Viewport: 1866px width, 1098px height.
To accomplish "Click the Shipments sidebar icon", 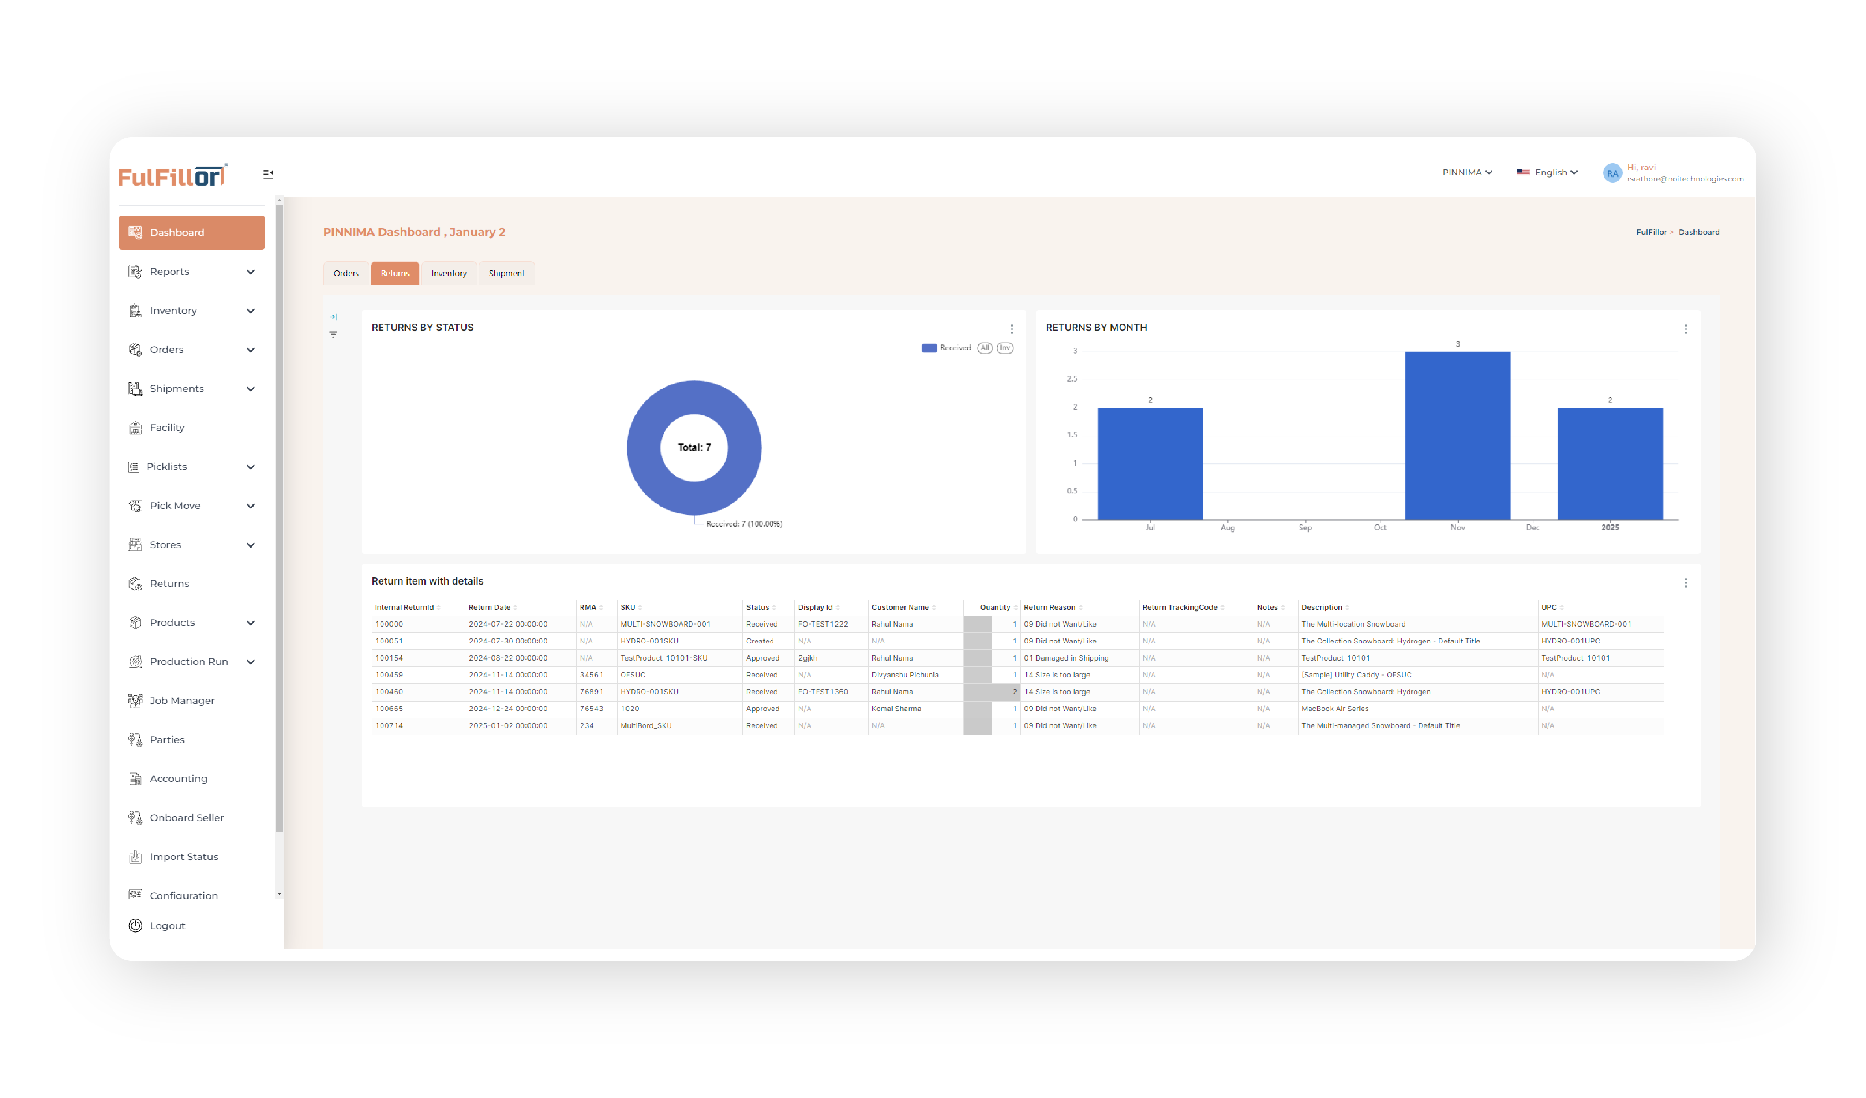I will coord(135,389).
